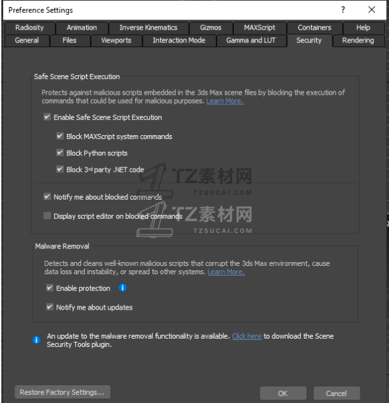The image size is (389, 403).
Task: Dismiss dialog with Cancel button
Action: pos(337,393)
